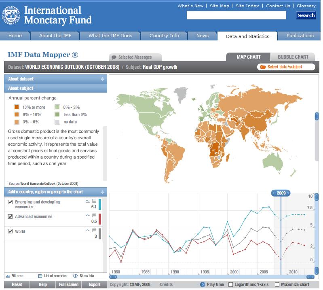The height and width of the screenshot is (290, 323).
Task: Open the list icon for World
Action: click(x=94, y=230)
